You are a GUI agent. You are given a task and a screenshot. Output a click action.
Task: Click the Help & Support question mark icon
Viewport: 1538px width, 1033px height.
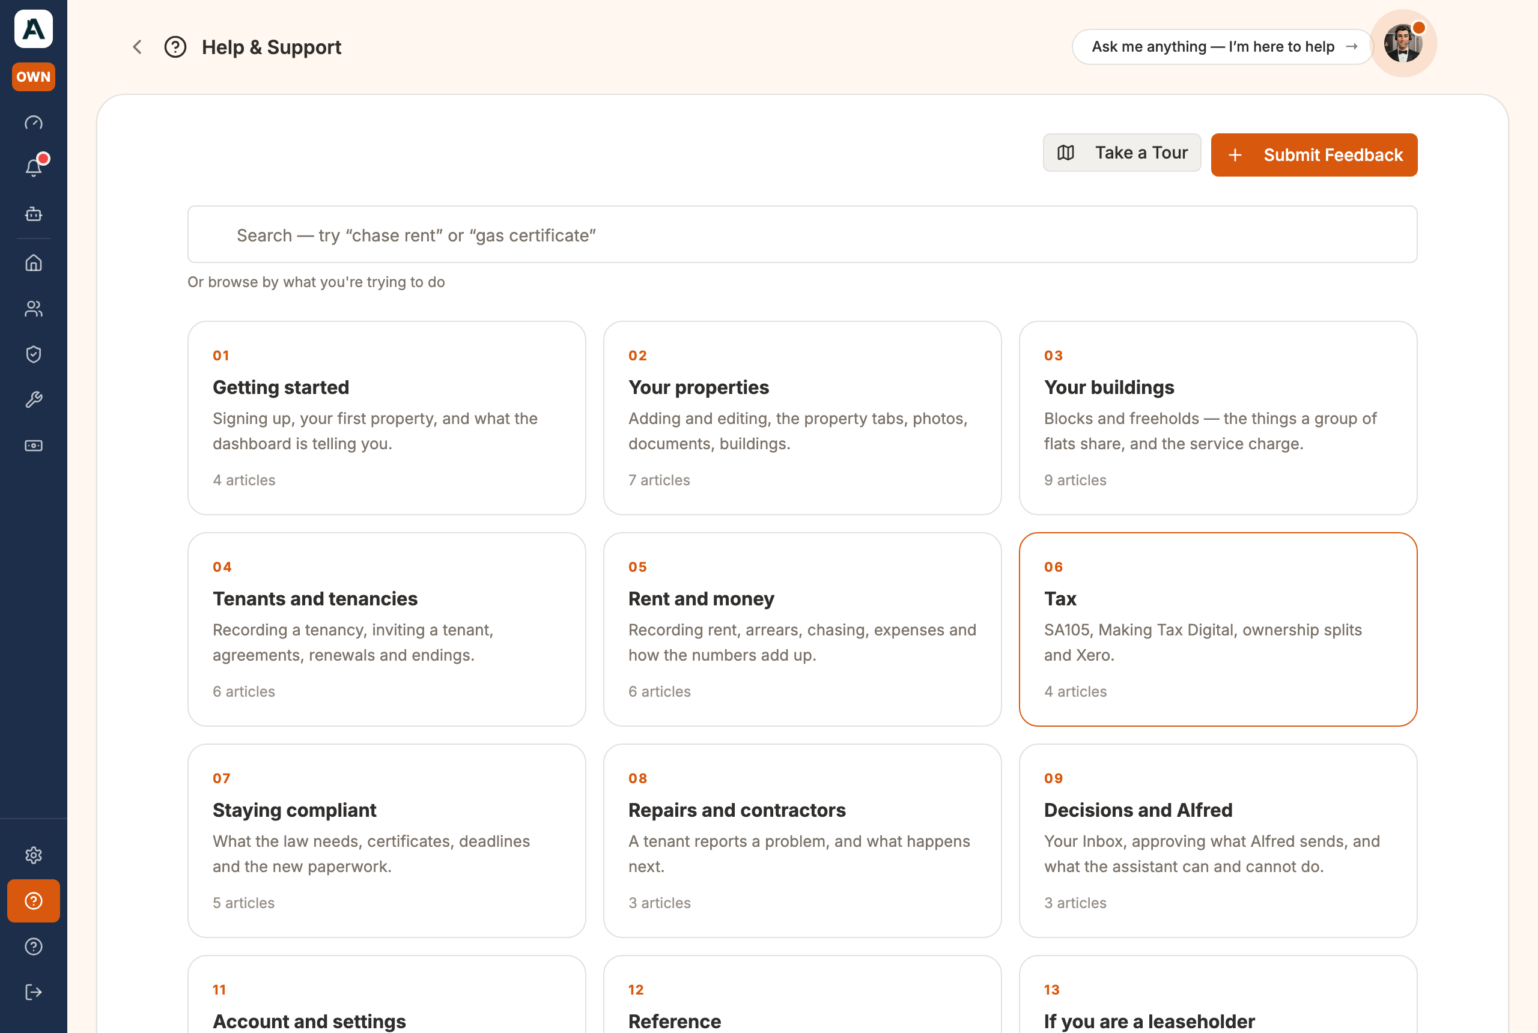[175, 47]
